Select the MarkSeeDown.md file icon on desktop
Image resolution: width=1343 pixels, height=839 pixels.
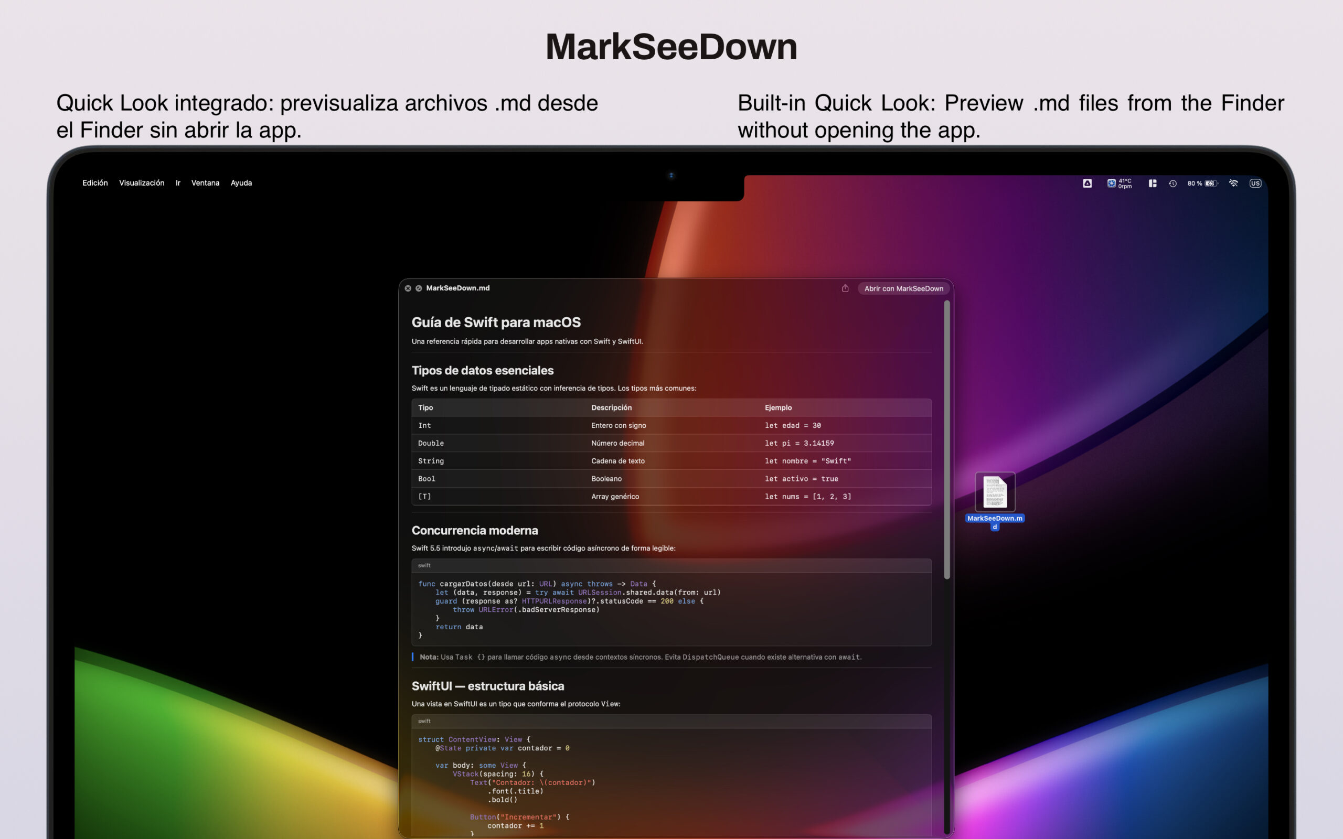(995, 492)
